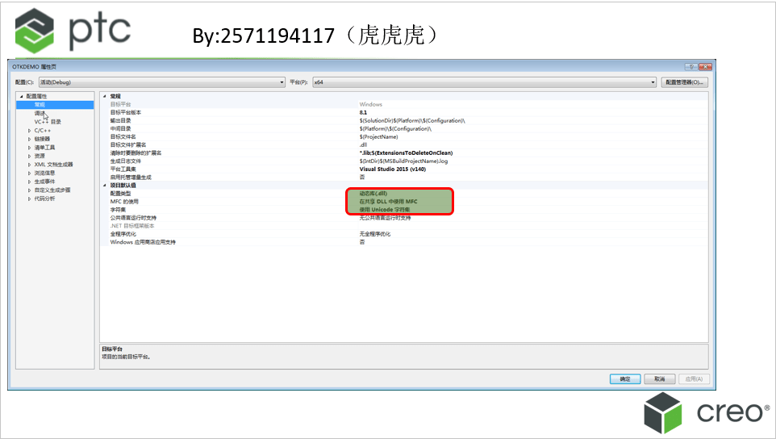Click the 使用 Unicode 字符集 value
Screen dimensions: 776x439
[385, 210]
